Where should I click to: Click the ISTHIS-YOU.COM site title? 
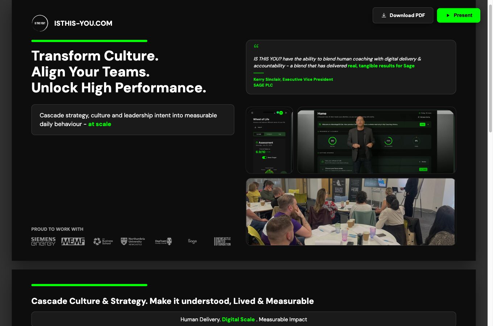(x=83, y=23)
